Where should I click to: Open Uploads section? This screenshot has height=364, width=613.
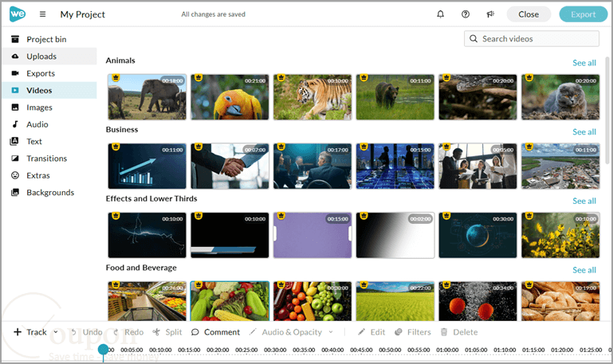coord(49,57)
